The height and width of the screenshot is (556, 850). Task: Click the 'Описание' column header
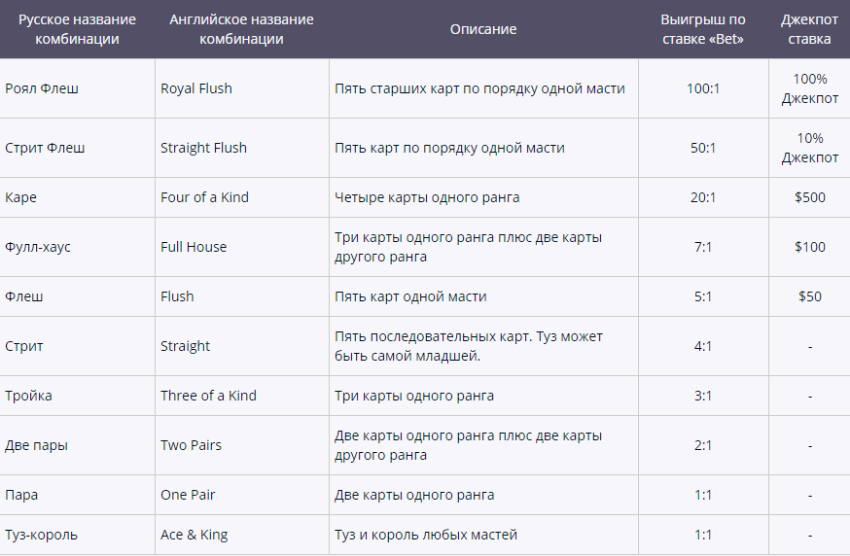[x=483, y=29]
